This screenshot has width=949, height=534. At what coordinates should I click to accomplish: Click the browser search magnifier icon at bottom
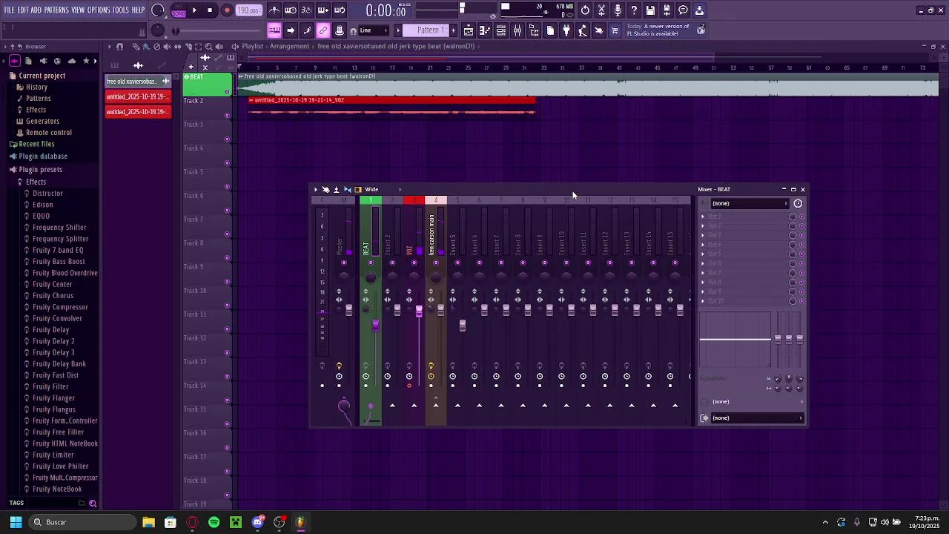93,504
